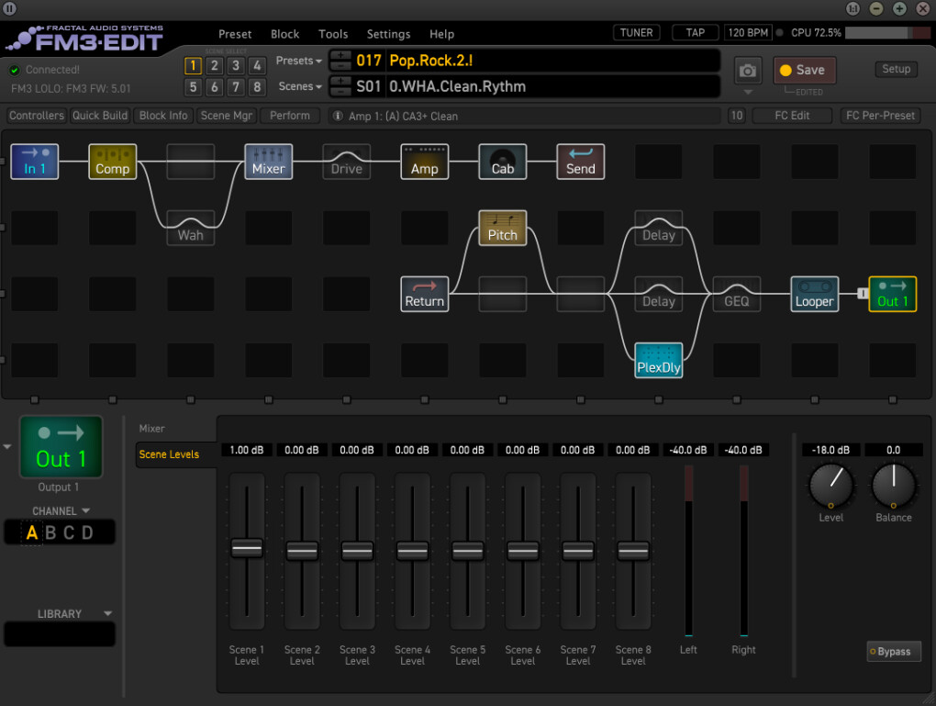Open the Controllers panel
The image size is (936, 706).
[37, 116]
